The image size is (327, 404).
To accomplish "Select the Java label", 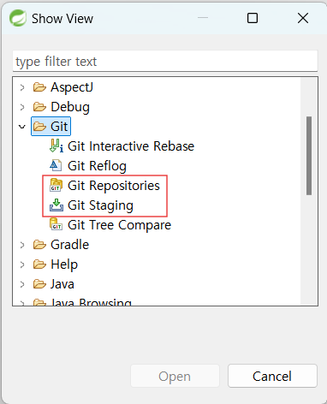I will coord(62,284).
